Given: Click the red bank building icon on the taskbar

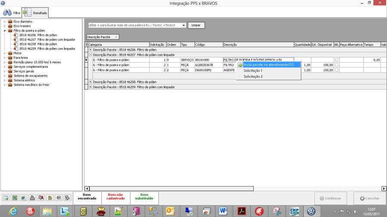Looking at the screenshot, I should click(x=30, y=211).
